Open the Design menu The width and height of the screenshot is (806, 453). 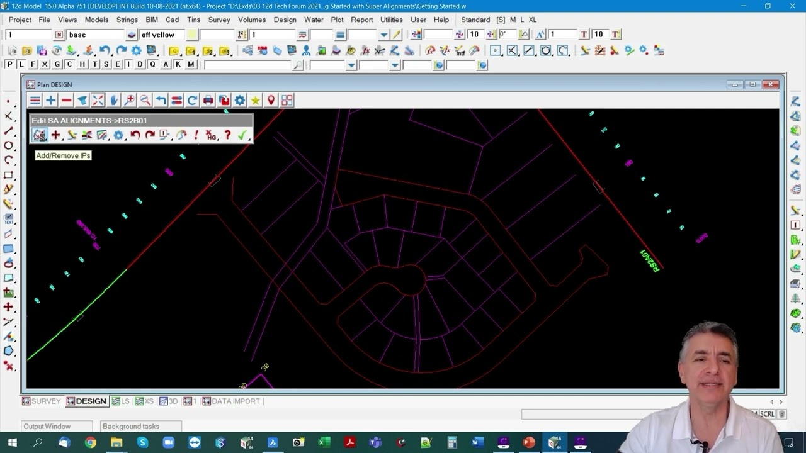[x=285, y=20]
